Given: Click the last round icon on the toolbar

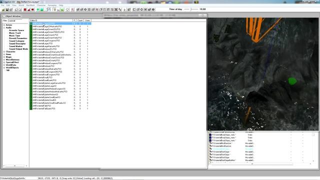Looking at the screenshot, I should click(x=153, y=9).
